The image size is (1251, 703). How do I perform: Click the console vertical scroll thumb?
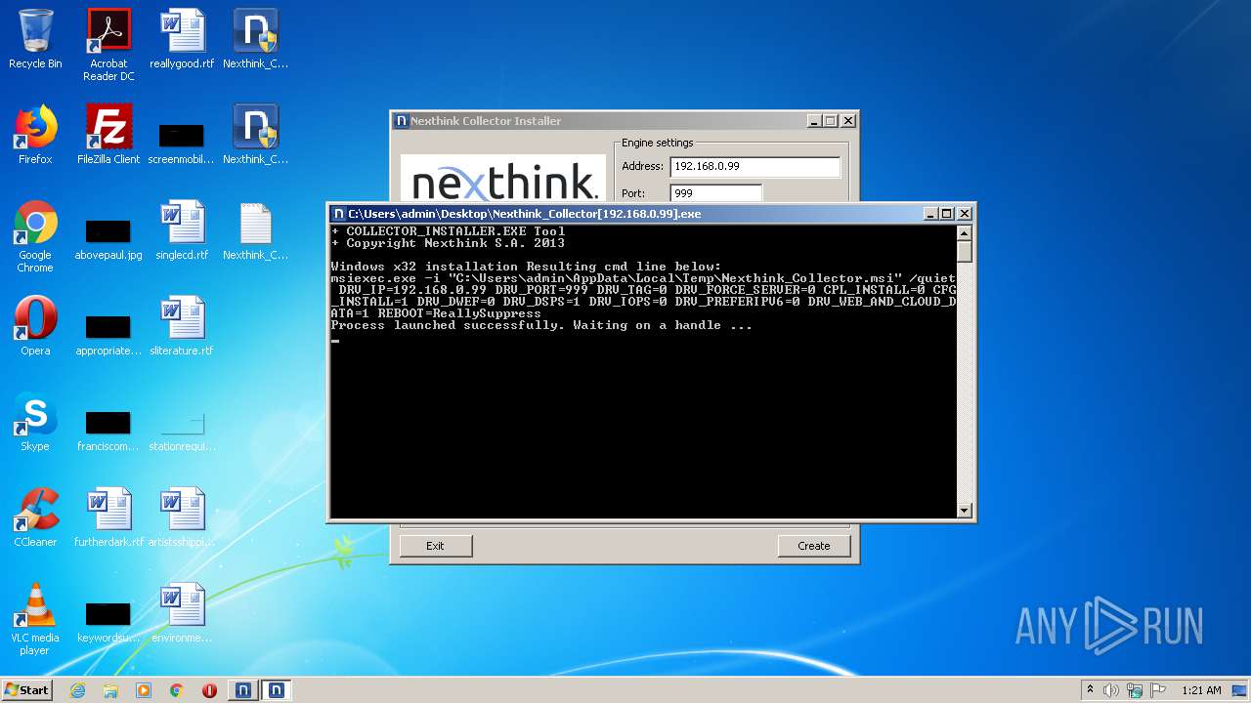965,252
